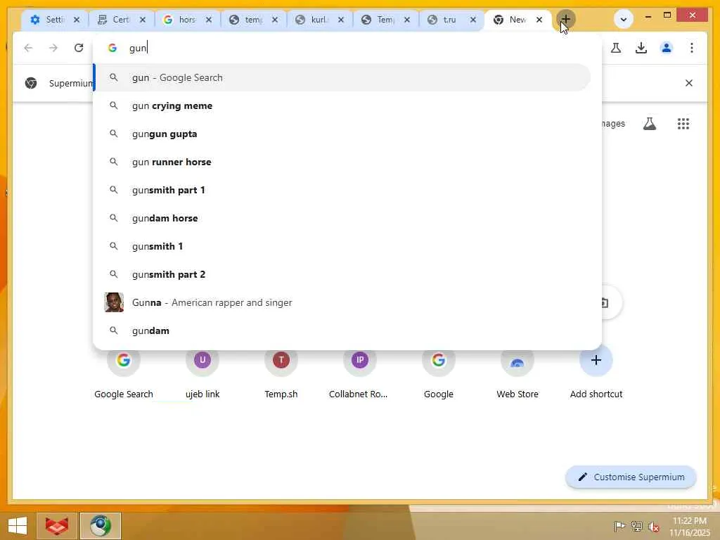
Task: Dismiss the Supermium infobar with X
Action: pos(689,83)
